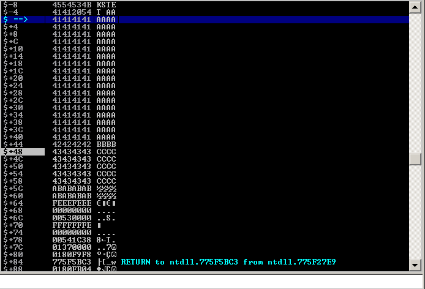Select the 00530000 value at $+6C
425x289 pixels.
(72, 218)
